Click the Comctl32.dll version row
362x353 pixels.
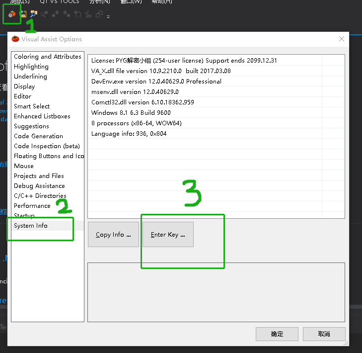216,102
